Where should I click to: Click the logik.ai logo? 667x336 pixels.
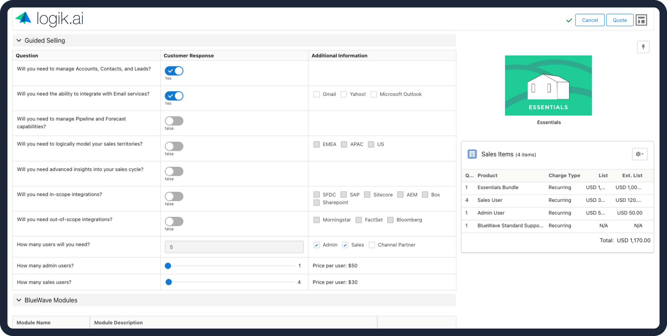[49, 19]
